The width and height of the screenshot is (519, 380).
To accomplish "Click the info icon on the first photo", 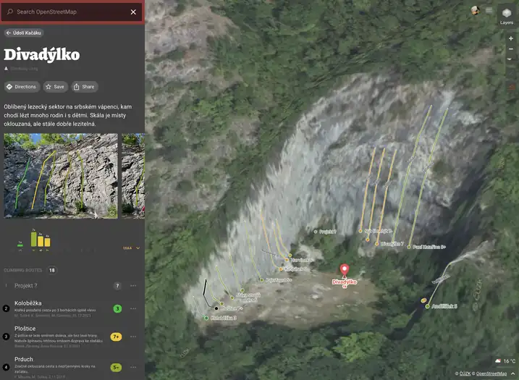I will coord(112,213).
